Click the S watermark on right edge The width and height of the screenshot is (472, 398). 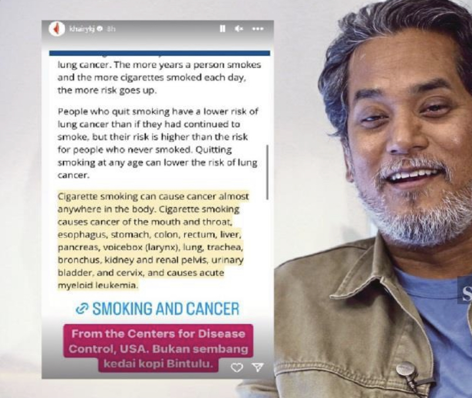(466, 294)
